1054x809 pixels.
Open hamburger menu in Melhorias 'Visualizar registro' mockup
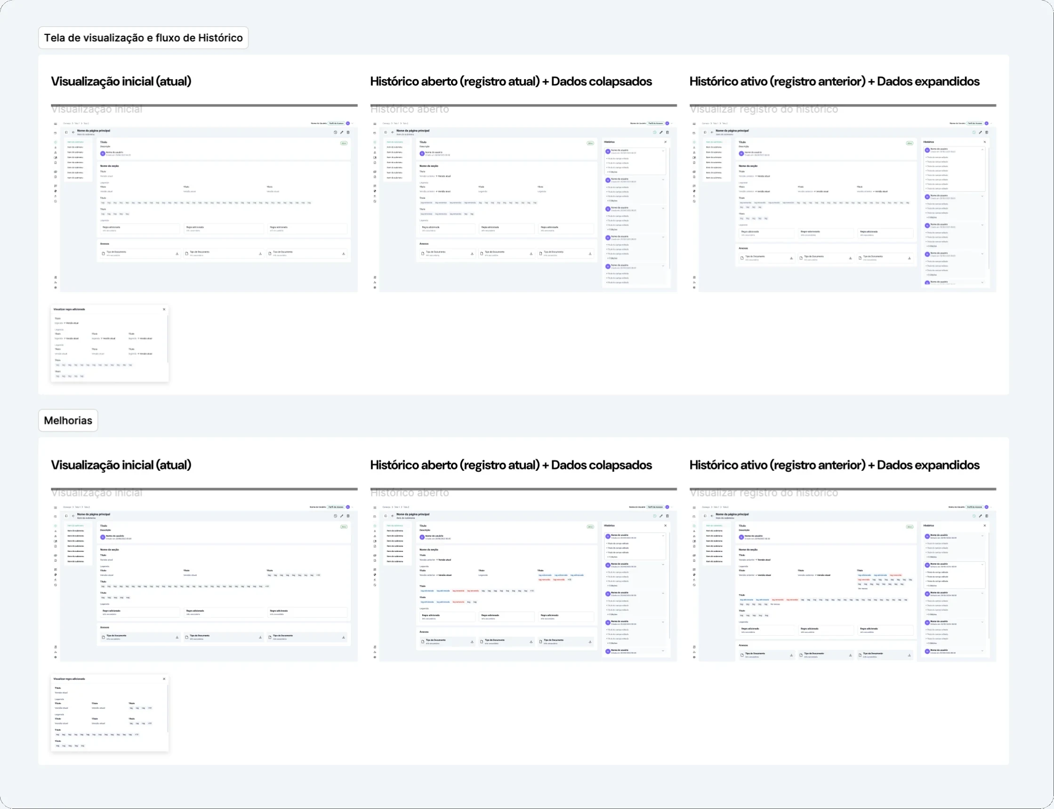(x=694, y=508)
